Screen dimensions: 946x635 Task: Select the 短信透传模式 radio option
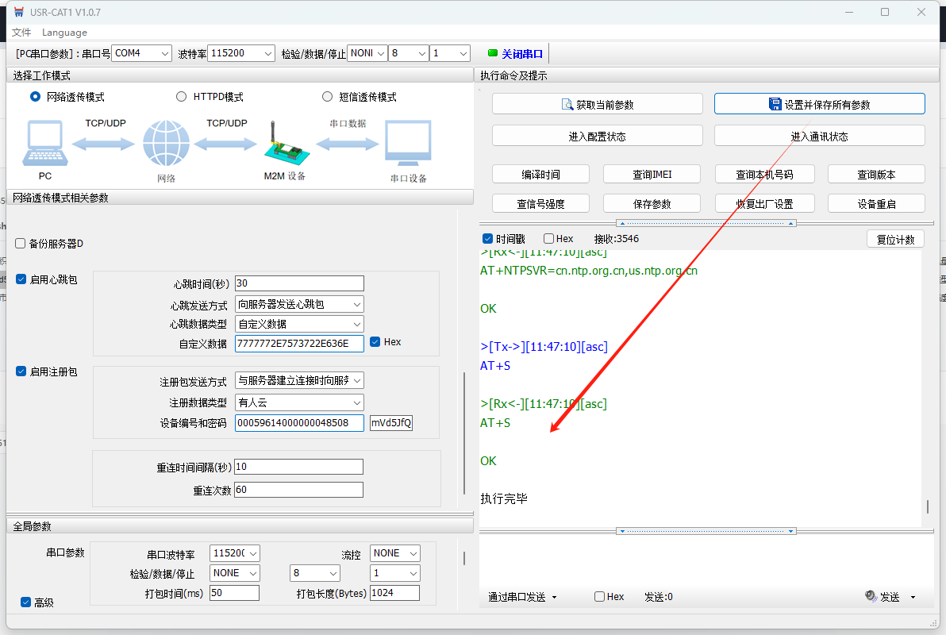pos(327,97)
